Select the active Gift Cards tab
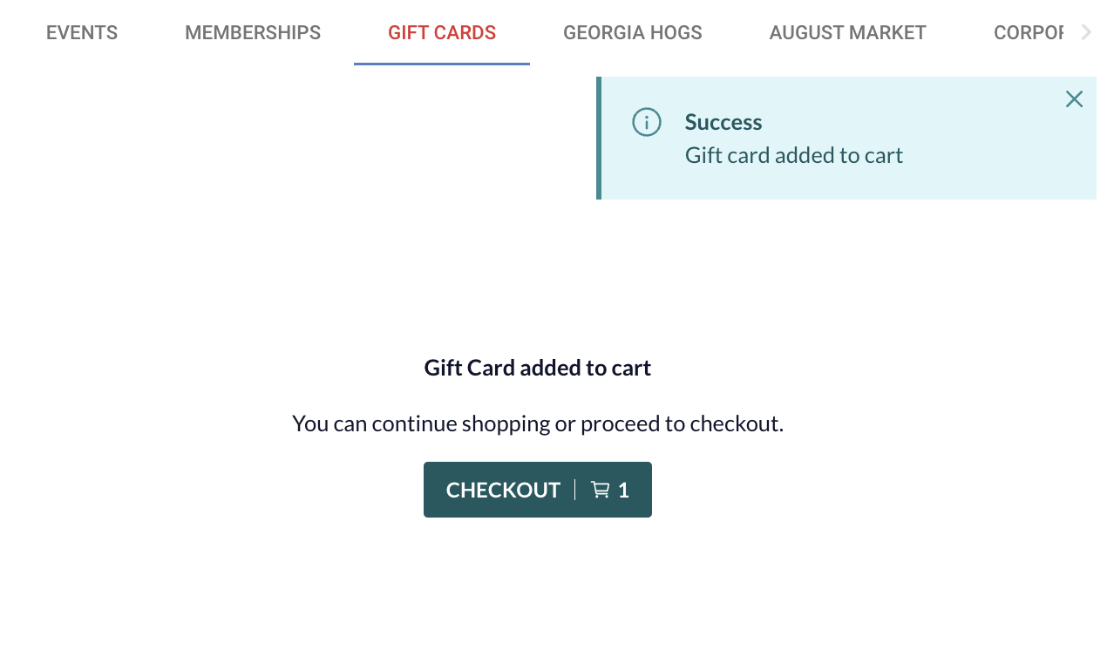Viewport: 1114px width, 650px height. [x=442, y=33]
